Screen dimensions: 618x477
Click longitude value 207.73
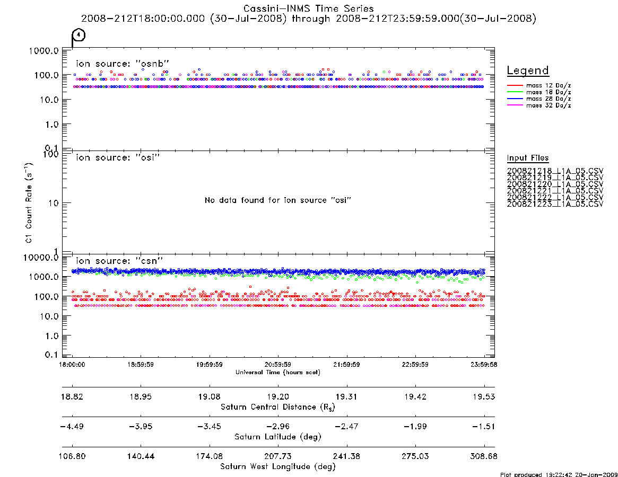coord(278,456)
